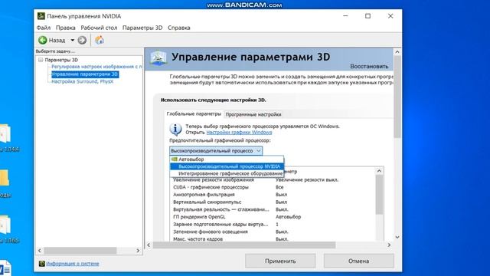The height and width of the screenshot is (276, 490).
Task: Select Настройка Surround, PhysX tree item
Action: [82, 81]
